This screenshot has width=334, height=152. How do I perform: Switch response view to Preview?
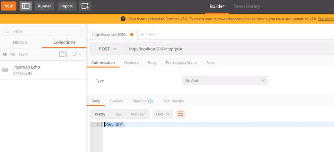click(138, 114)
